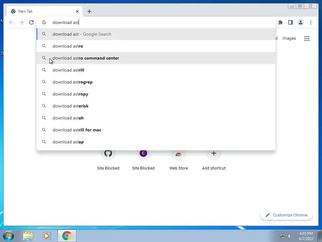Open a new tab with plus button

click(x=89, y=11)
